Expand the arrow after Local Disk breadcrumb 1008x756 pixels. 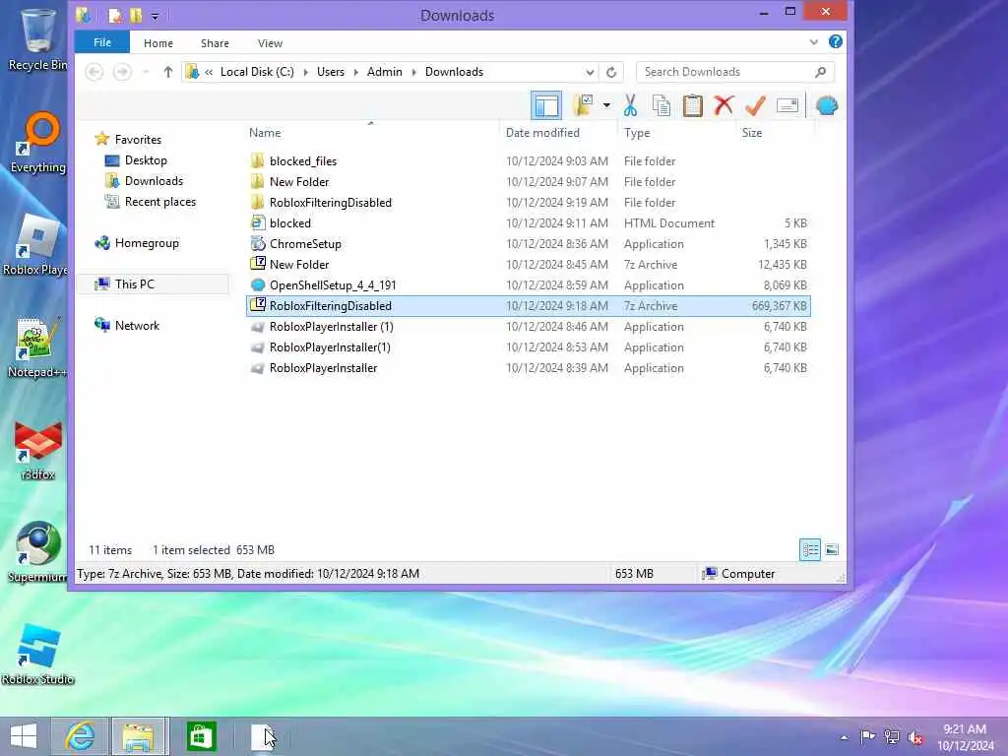(305, 72)
